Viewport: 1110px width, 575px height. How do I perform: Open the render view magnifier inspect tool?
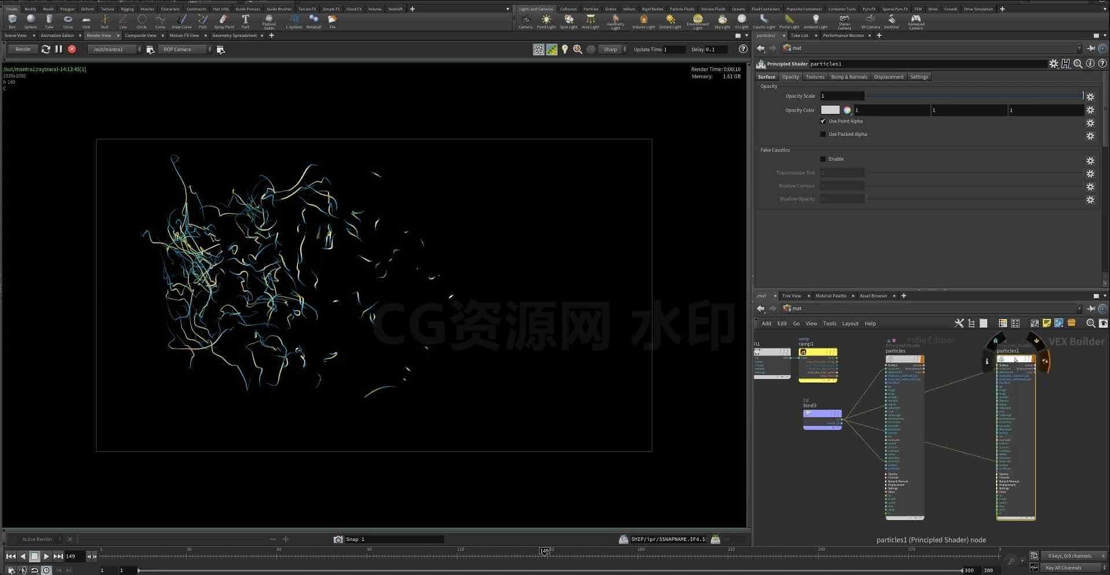577,50
